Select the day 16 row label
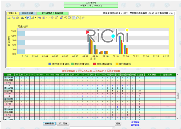 click(x=9, y=117)
